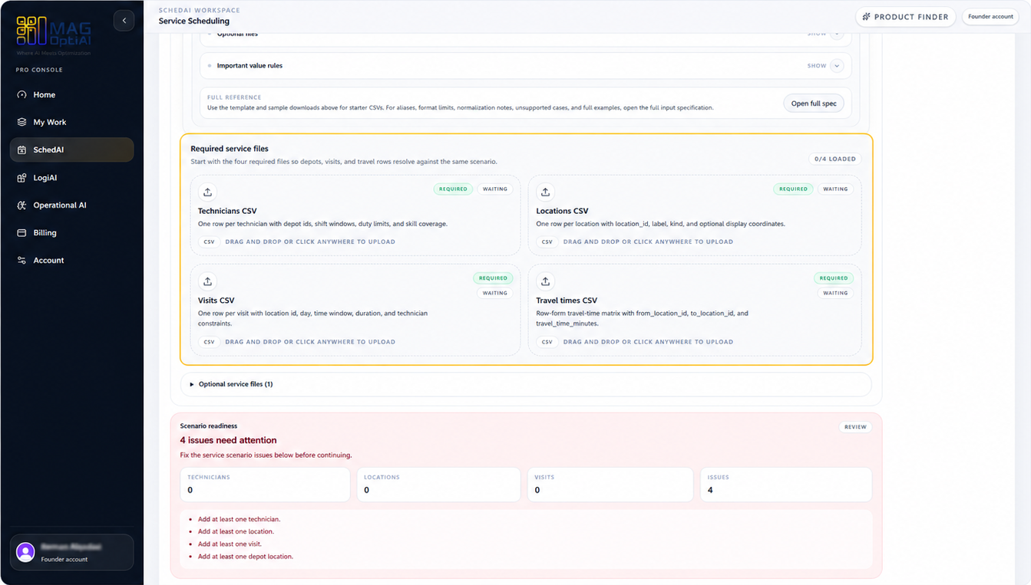
Task: Click the Technicians CSV upload icon
Action: pos(207,192)
